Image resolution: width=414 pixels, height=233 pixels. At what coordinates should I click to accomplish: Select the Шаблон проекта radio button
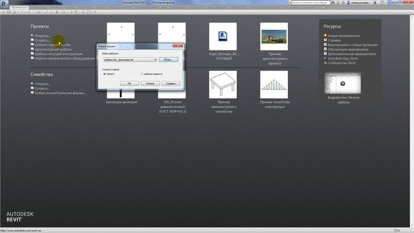pyautogui.click(x=142, y=74)
